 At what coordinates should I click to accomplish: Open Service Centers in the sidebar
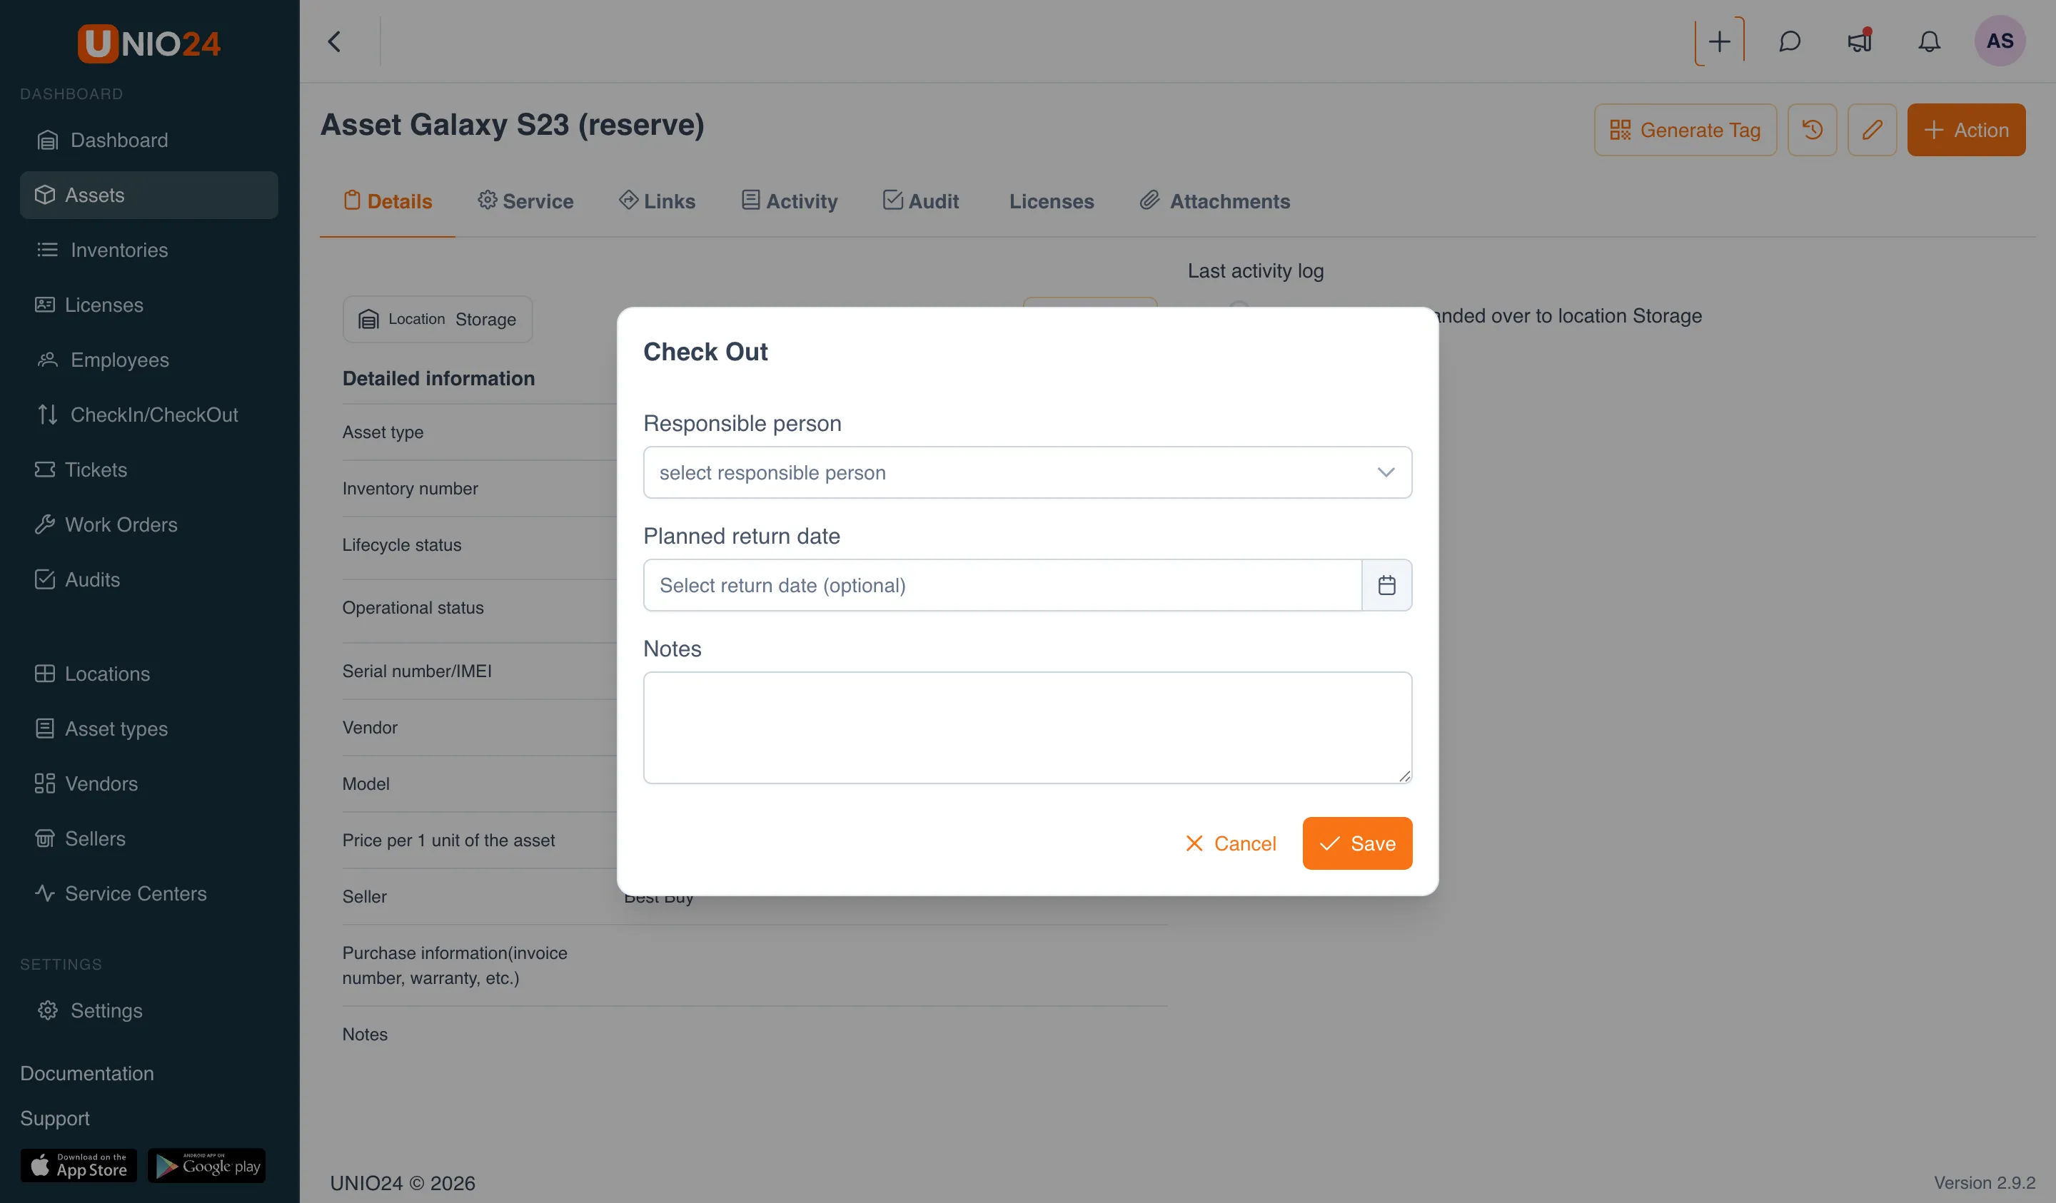149,894
